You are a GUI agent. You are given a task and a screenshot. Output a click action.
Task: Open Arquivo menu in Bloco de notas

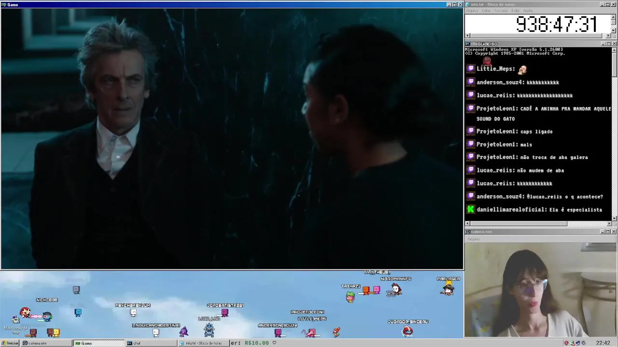[x=472, y=11]
